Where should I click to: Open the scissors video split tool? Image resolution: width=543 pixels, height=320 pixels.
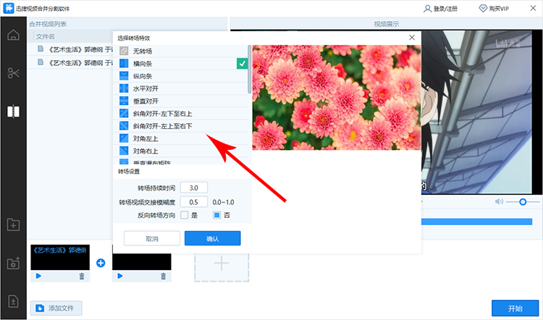(x=13, y=72)
